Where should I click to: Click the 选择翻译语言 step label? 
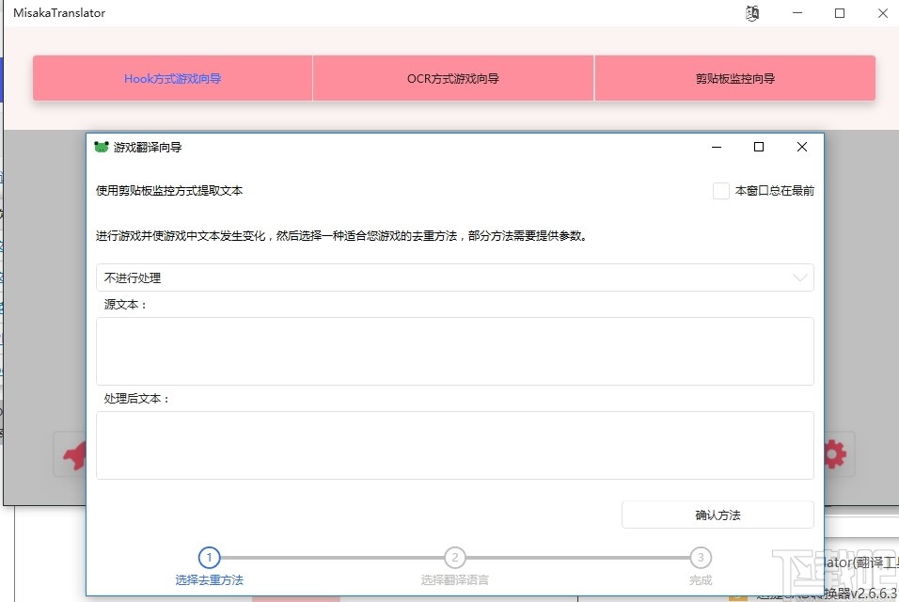pos(454,580)
